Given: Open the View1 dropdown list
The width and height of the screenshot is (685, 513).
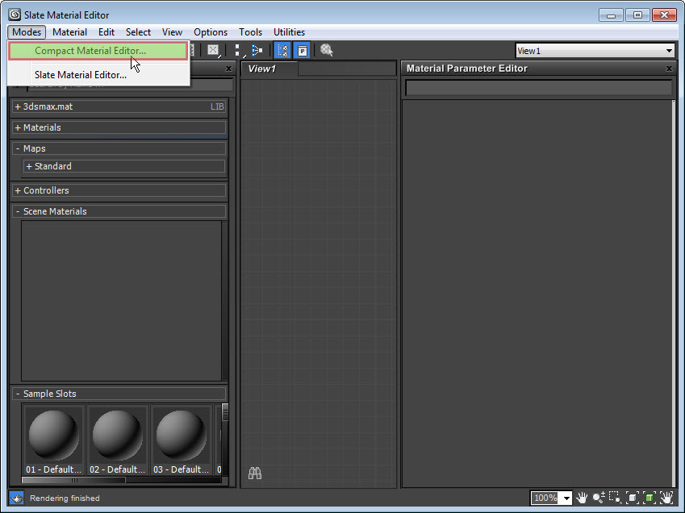Looking at the screenshot, I should pos(669,51).
